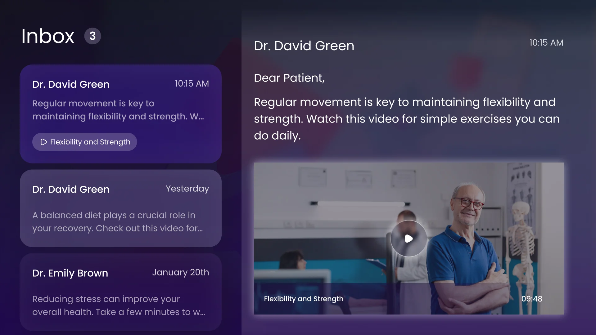The image size is (596, 335).
Task: Click the play icon in attachment chip
Action: tap(44, 142)
